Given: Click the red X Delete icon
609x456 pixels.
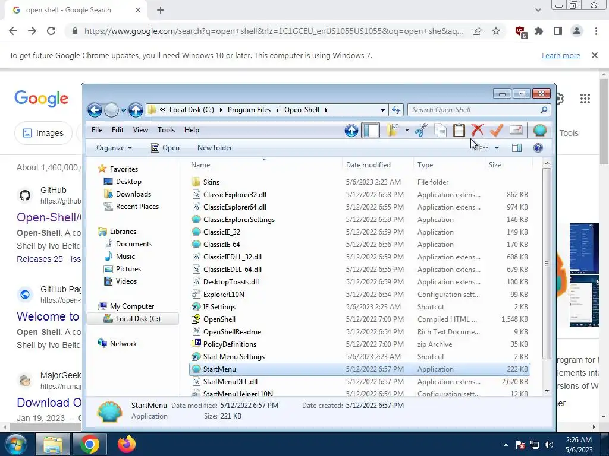Looking at the screenshot, I should point(478,130).
